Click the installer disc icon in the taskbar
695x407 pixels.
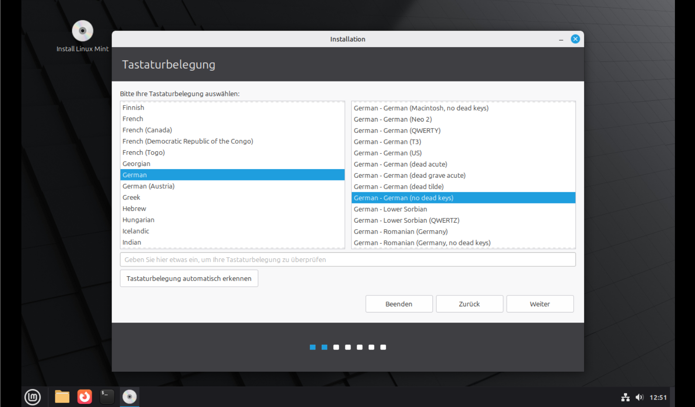click(x=129, y=397)
